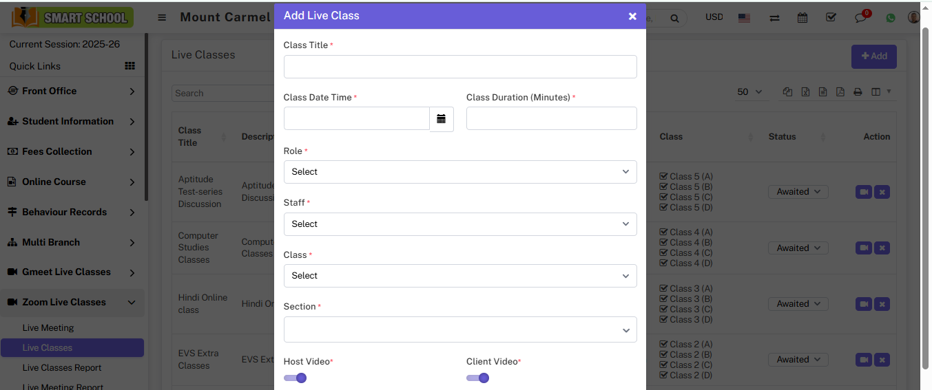Open the chat notifications icon
The width and height of the screenshot is (932, 390).
pos(860,18)
